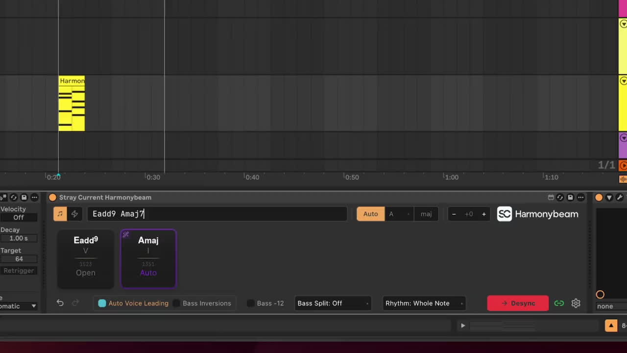Click the 1:00 time ruler marker
Screen dimensions: 627x353
click(451, 177)
